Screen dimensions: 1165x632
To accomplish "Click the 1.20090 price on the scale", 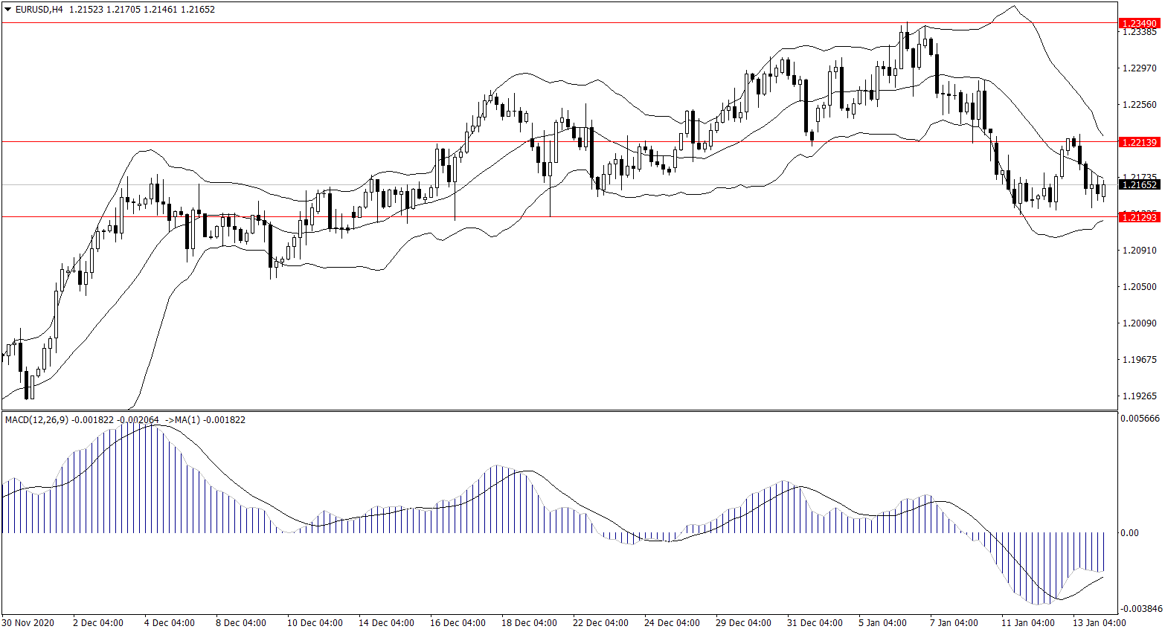I will (x=1139, y=323).
